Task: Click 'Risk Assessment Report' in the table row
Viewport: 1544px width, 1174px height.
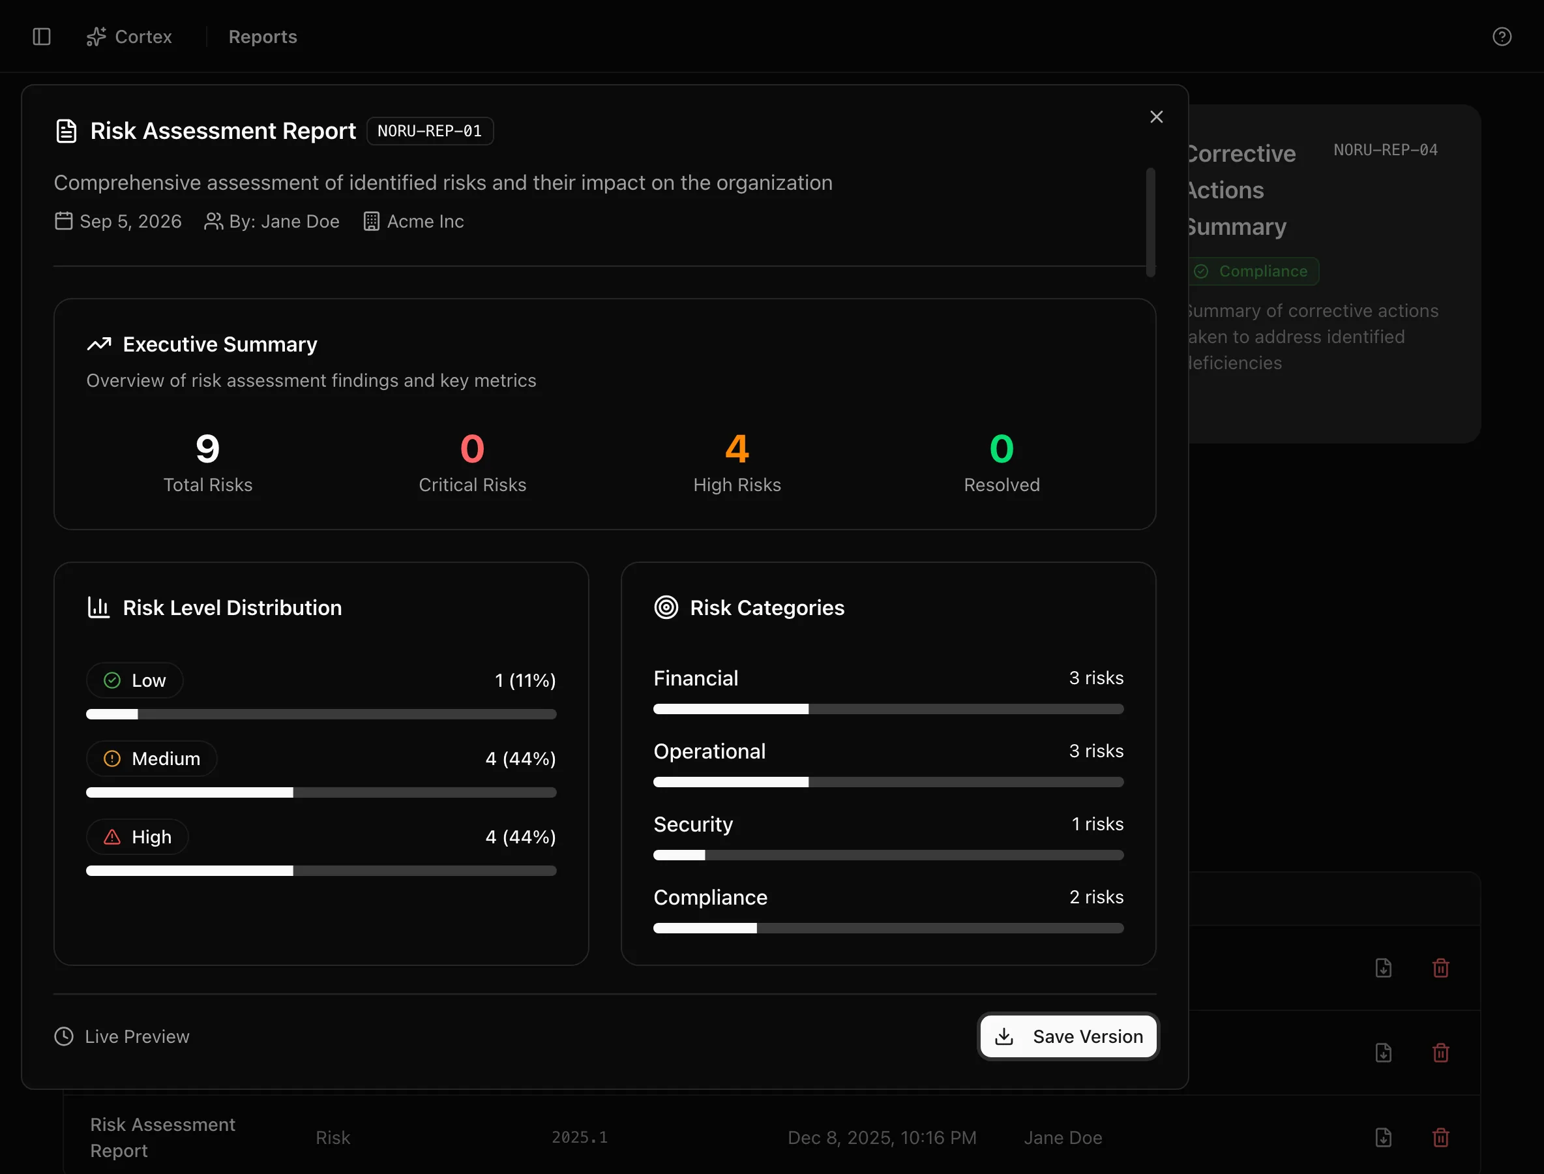Action: coord(163,1137)
